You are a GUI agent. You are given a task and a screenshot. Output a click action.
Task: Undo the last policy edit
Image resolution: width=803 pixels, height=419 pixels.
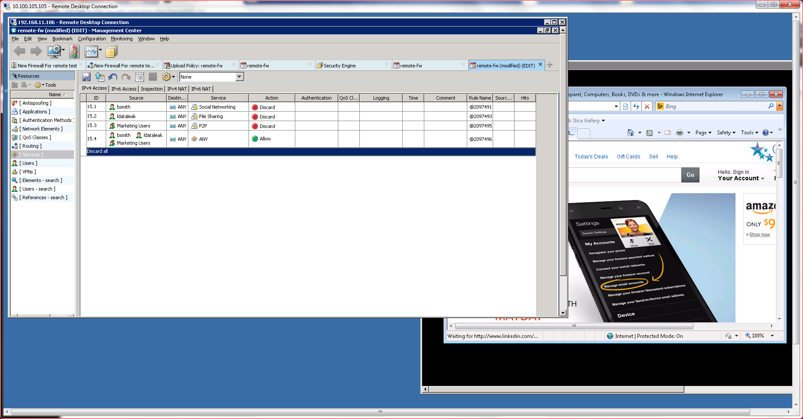click(113, 77)
